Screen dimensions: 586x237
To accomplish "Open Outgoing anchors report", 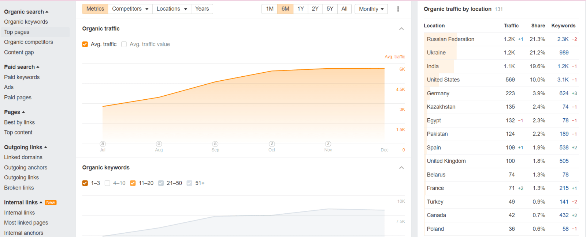I will click(x=26, y=168).
